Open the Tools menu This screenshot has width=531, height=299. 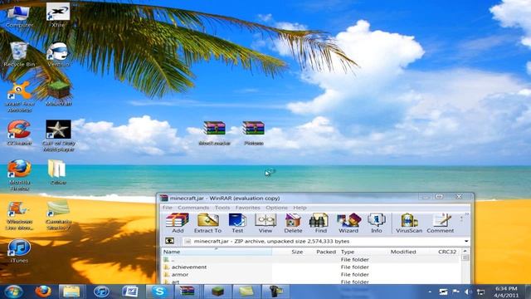point(222,208)
